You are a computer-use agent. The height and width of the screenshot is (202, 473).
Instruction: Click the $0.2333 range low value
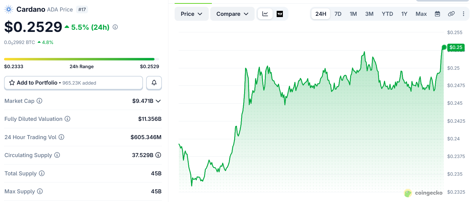pyautogui.click(x=14, y=67)
